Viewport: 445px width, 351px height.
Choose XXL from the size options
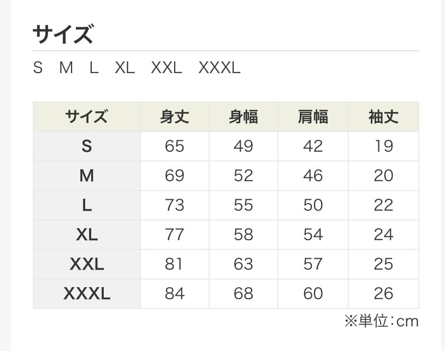(x=167, y=68)
